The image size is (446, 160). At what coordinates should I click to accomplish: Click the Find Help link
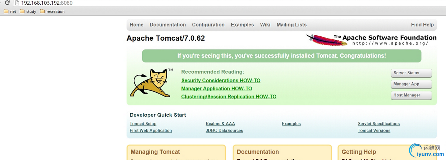point(422,25)
